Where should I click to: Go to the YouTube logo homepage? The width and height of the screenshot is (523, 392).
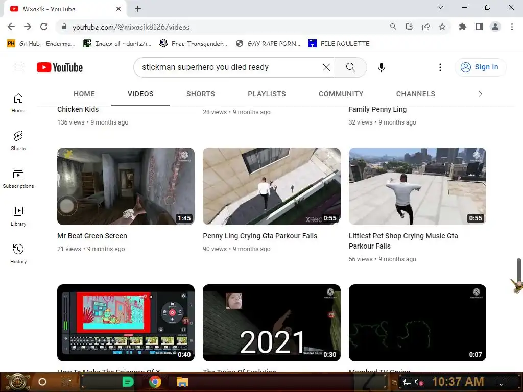[60, 67]
